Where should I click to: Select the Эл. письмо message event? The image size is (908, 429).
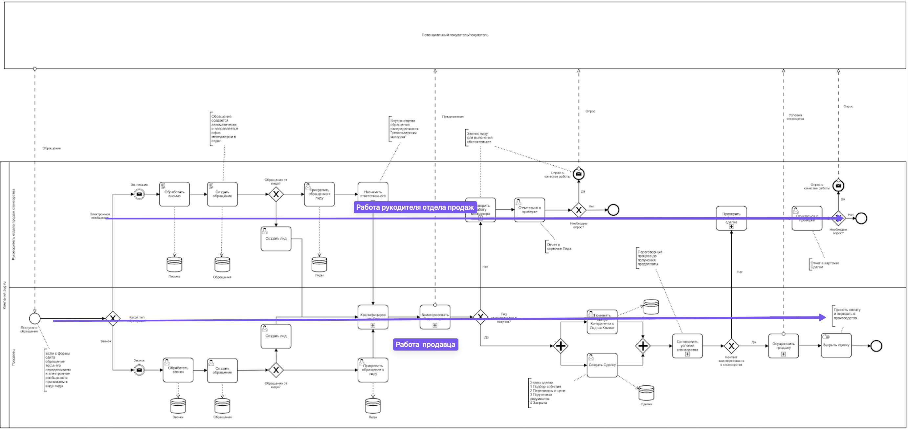pos(139,194)
